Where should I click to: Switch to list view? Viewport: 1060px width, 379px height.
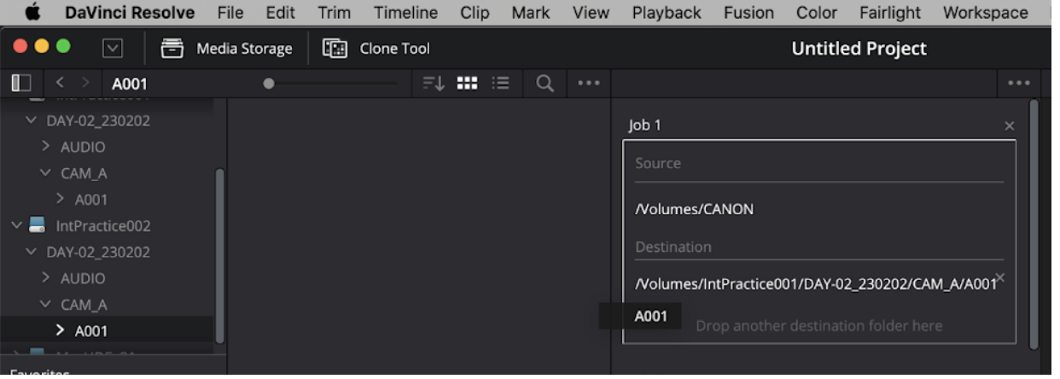tap(501, 83)
